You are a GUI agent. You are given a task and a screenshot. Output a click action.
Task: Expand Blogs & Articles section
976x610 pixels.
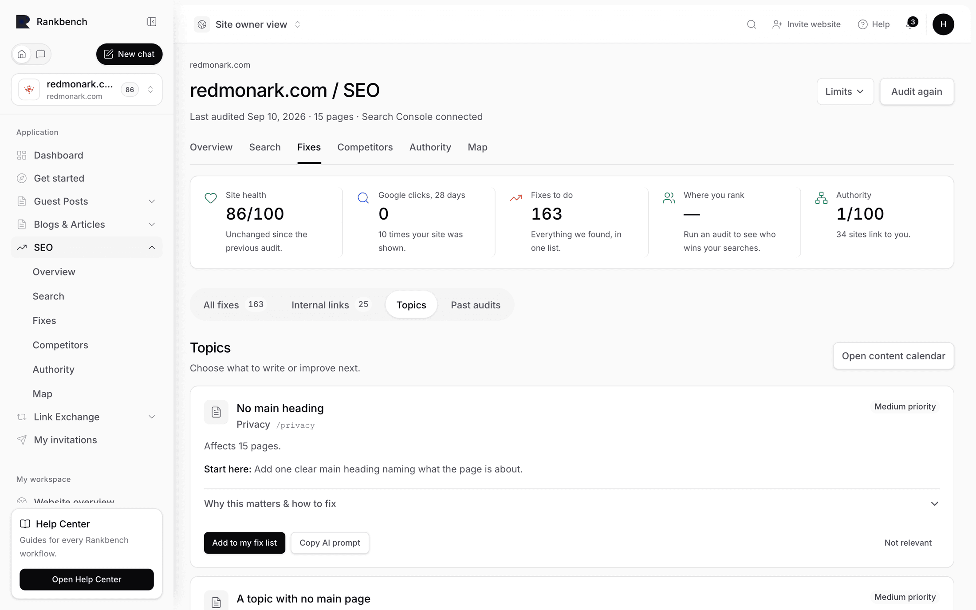(x=87, y=224)
